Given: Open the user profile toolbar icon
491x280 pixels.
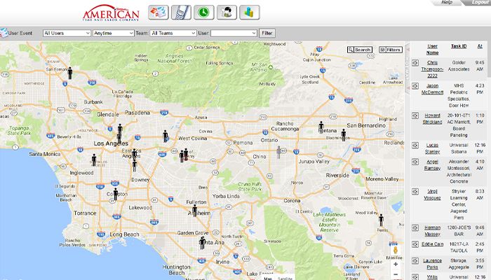Looking at the screenshot, I should [x=227, y=13].
